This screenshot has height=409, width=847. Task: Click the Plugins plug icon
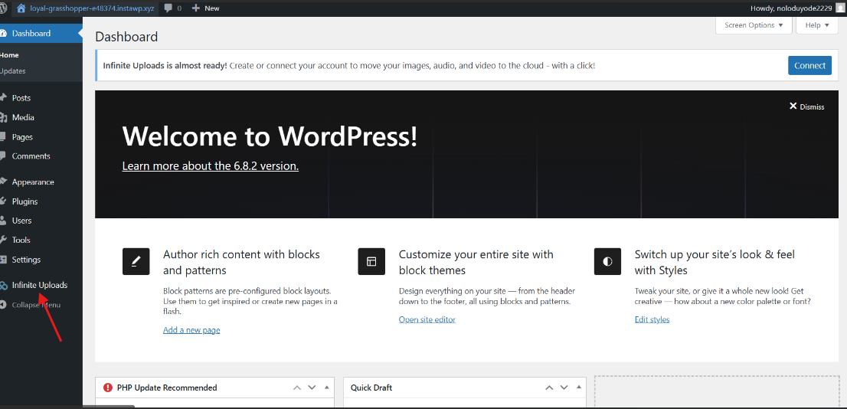click(x=3, y=201)
